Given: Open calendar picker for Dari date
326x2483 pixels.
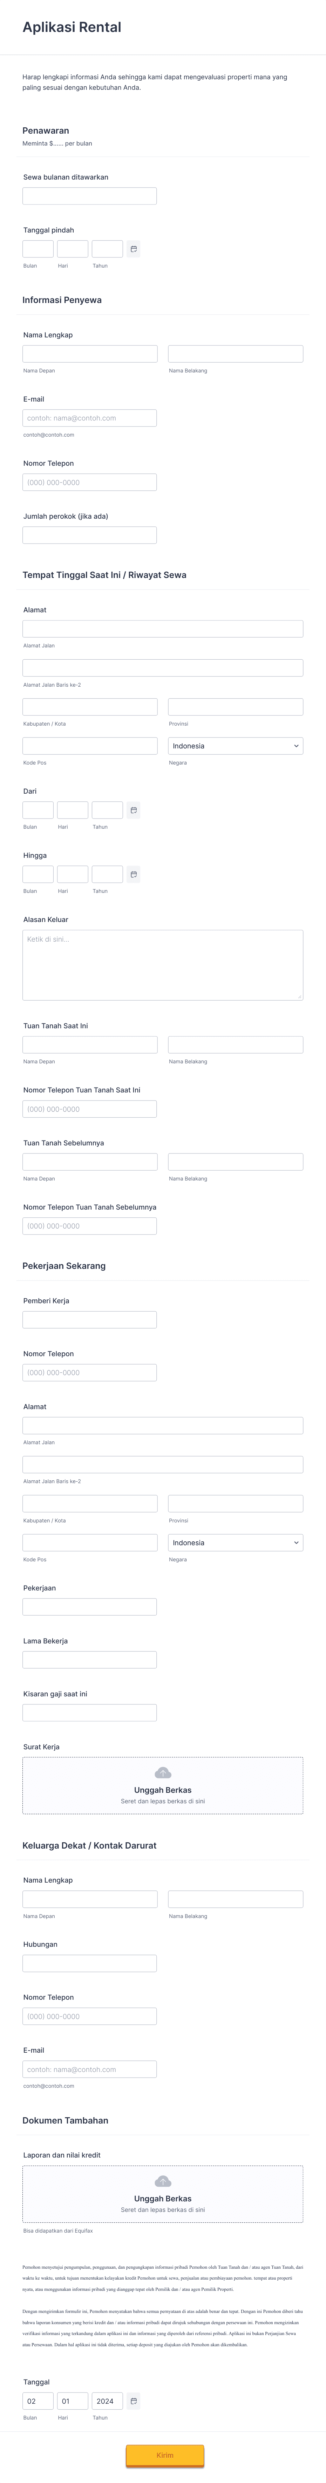Looking at the screenshot, I should point(133,810).
